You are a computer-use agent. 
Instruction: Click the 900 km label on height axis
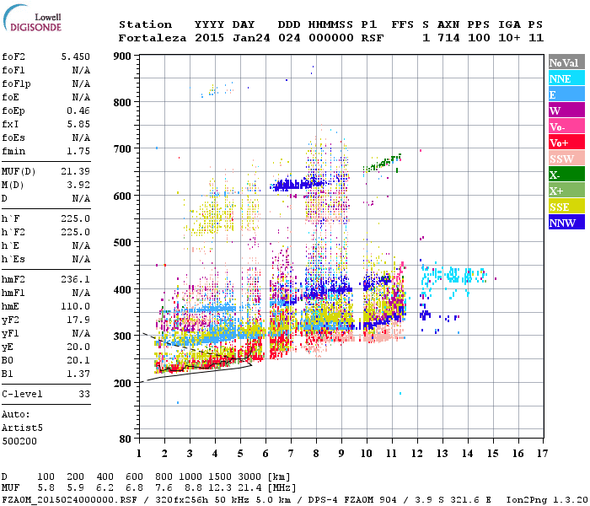(122, 57)
